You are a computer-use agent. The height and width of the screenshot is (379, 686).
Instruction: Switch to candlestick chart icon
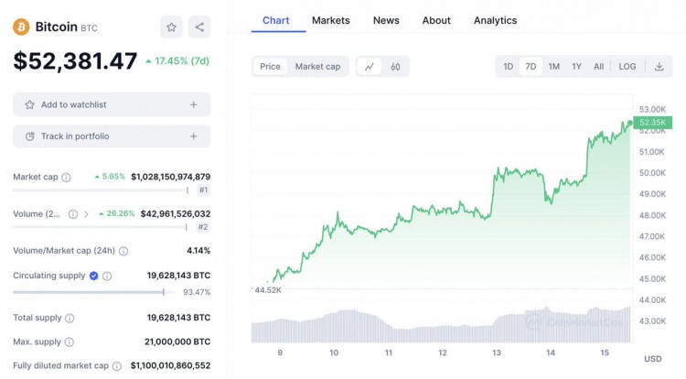(x=395, y=67)
